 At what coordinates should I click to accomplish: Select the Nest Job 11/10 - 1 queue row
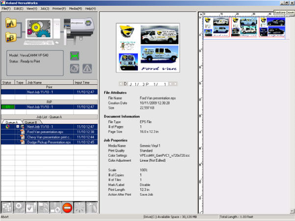[x=49, y=127]
